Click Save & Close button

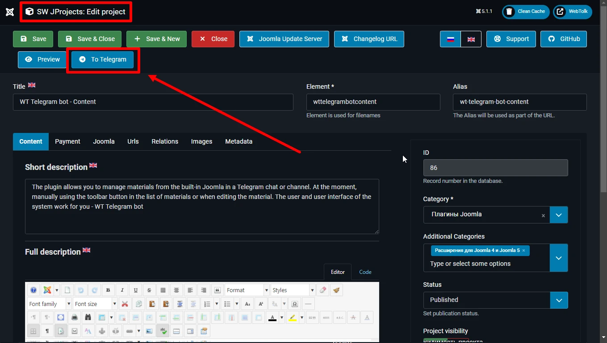coord(90,39)
